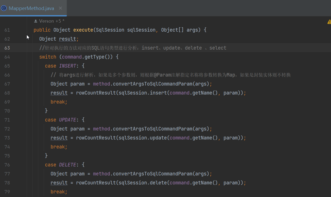Click 'sqlSession.delete' call on line 78

click(x=143, y=183)
